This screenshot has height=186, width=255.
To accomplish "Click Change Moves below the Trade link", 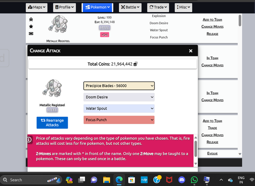I will pos(212,135).
